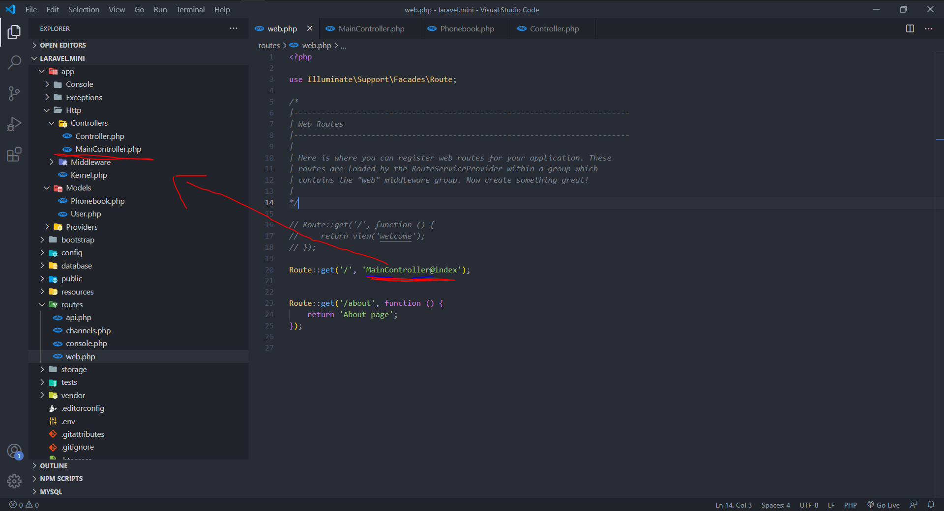The height and width of the screenshot is (511, 944).
Task: Click the .gitattributes file icon
Action: pos(53,434)
